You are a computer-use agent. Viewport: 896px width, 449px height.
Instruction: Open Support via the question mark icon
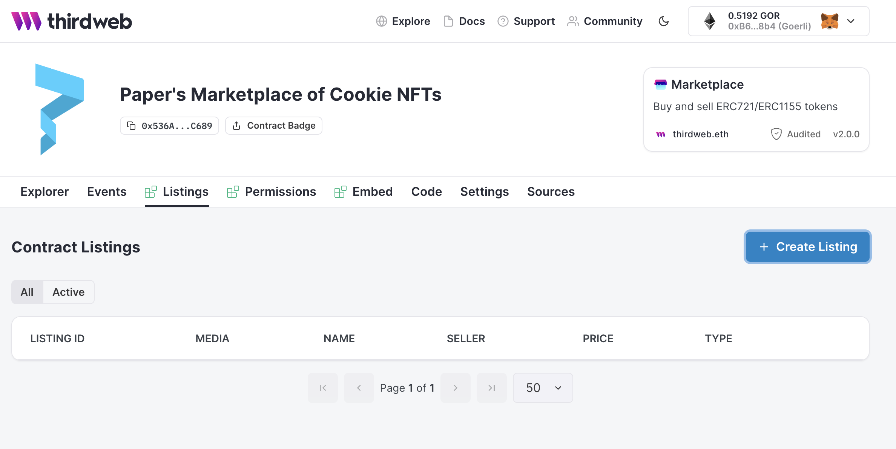click(x=503, y=22)
